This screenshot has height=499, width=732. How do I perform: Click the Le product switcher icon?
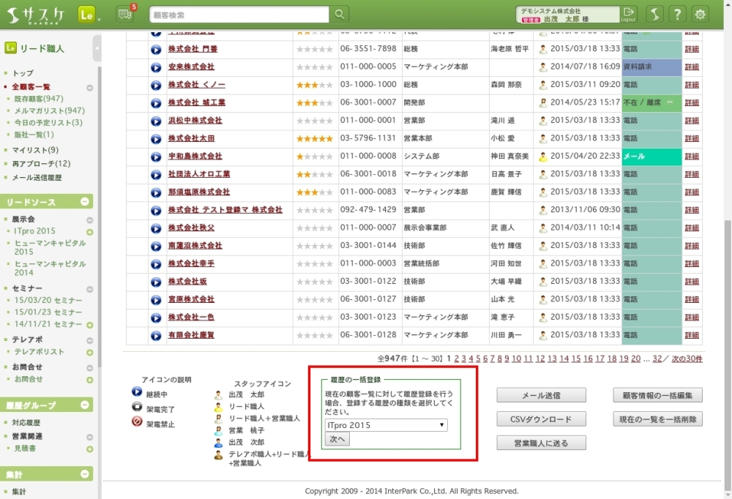(x=87, y=15)
